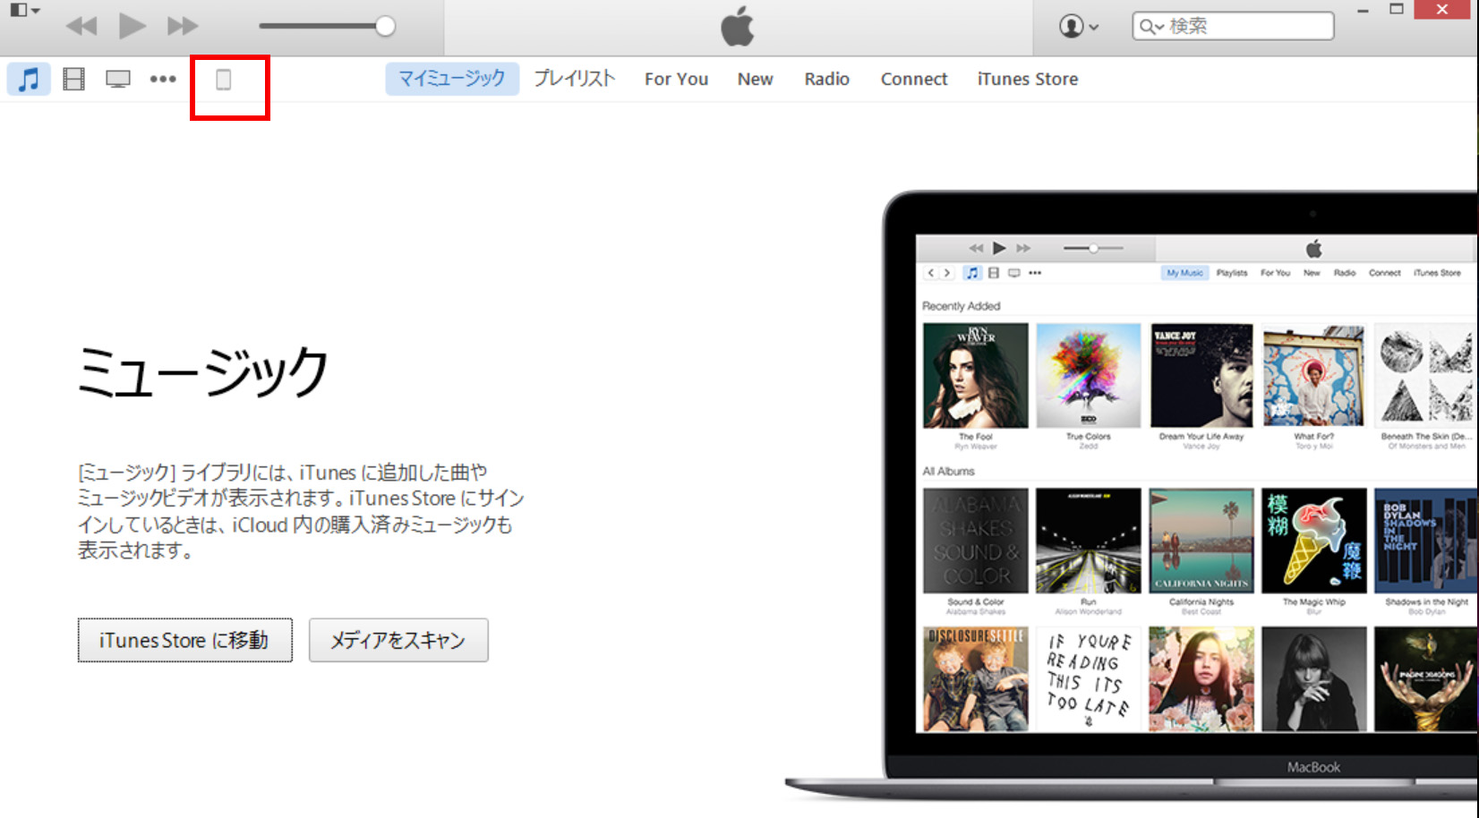Click the Shadows in the Night album cover
The width and height of the screenshot is (1479, 818).
click(x=1426, y=541)
